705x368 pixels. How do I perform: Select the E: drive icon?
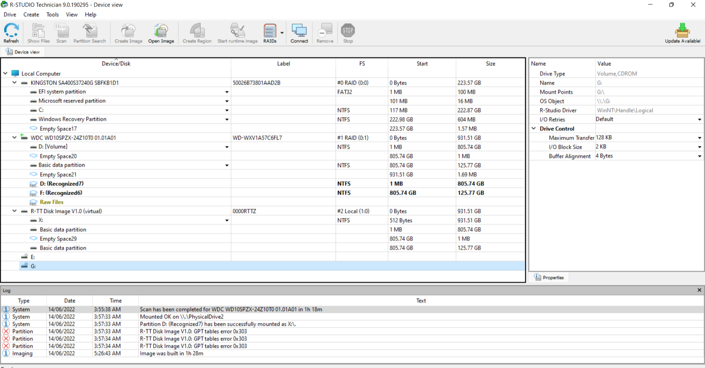(25, 256)
